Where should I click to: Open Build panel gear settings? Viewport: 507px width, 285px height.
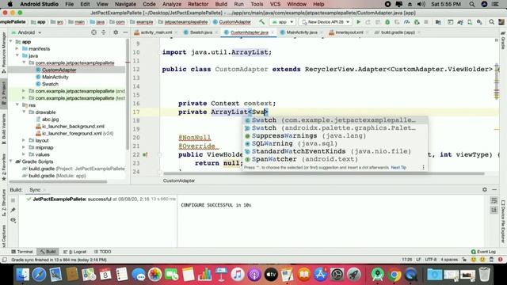[x=484, y=190]
